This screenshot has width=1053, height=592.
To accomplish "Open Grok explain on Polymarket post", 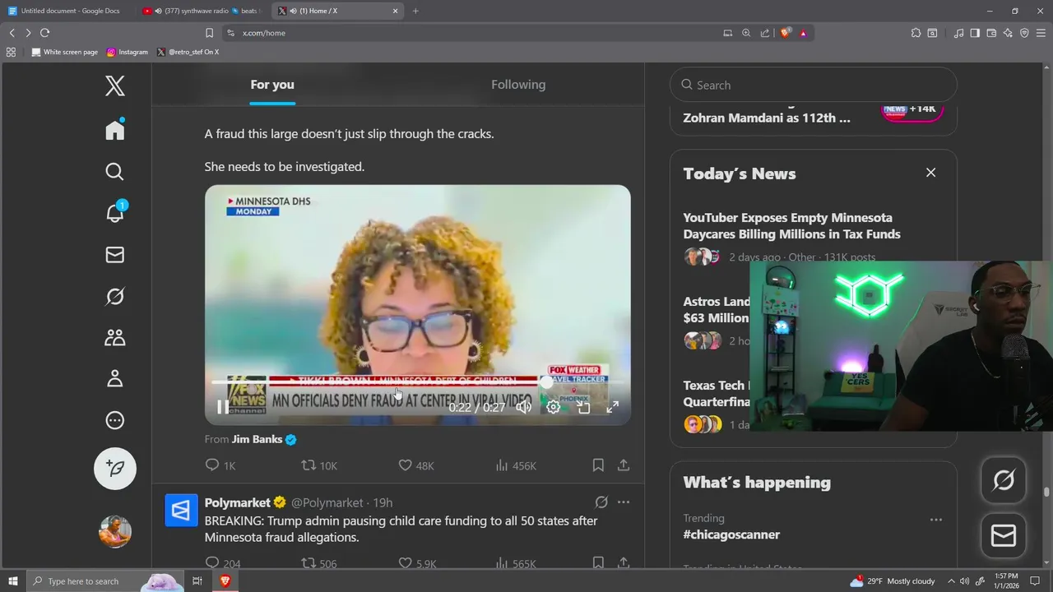I will (x=601, y=502).
